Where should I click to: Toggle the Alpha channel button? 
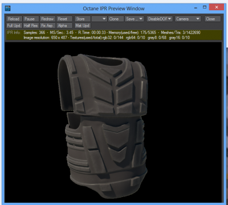64,26
